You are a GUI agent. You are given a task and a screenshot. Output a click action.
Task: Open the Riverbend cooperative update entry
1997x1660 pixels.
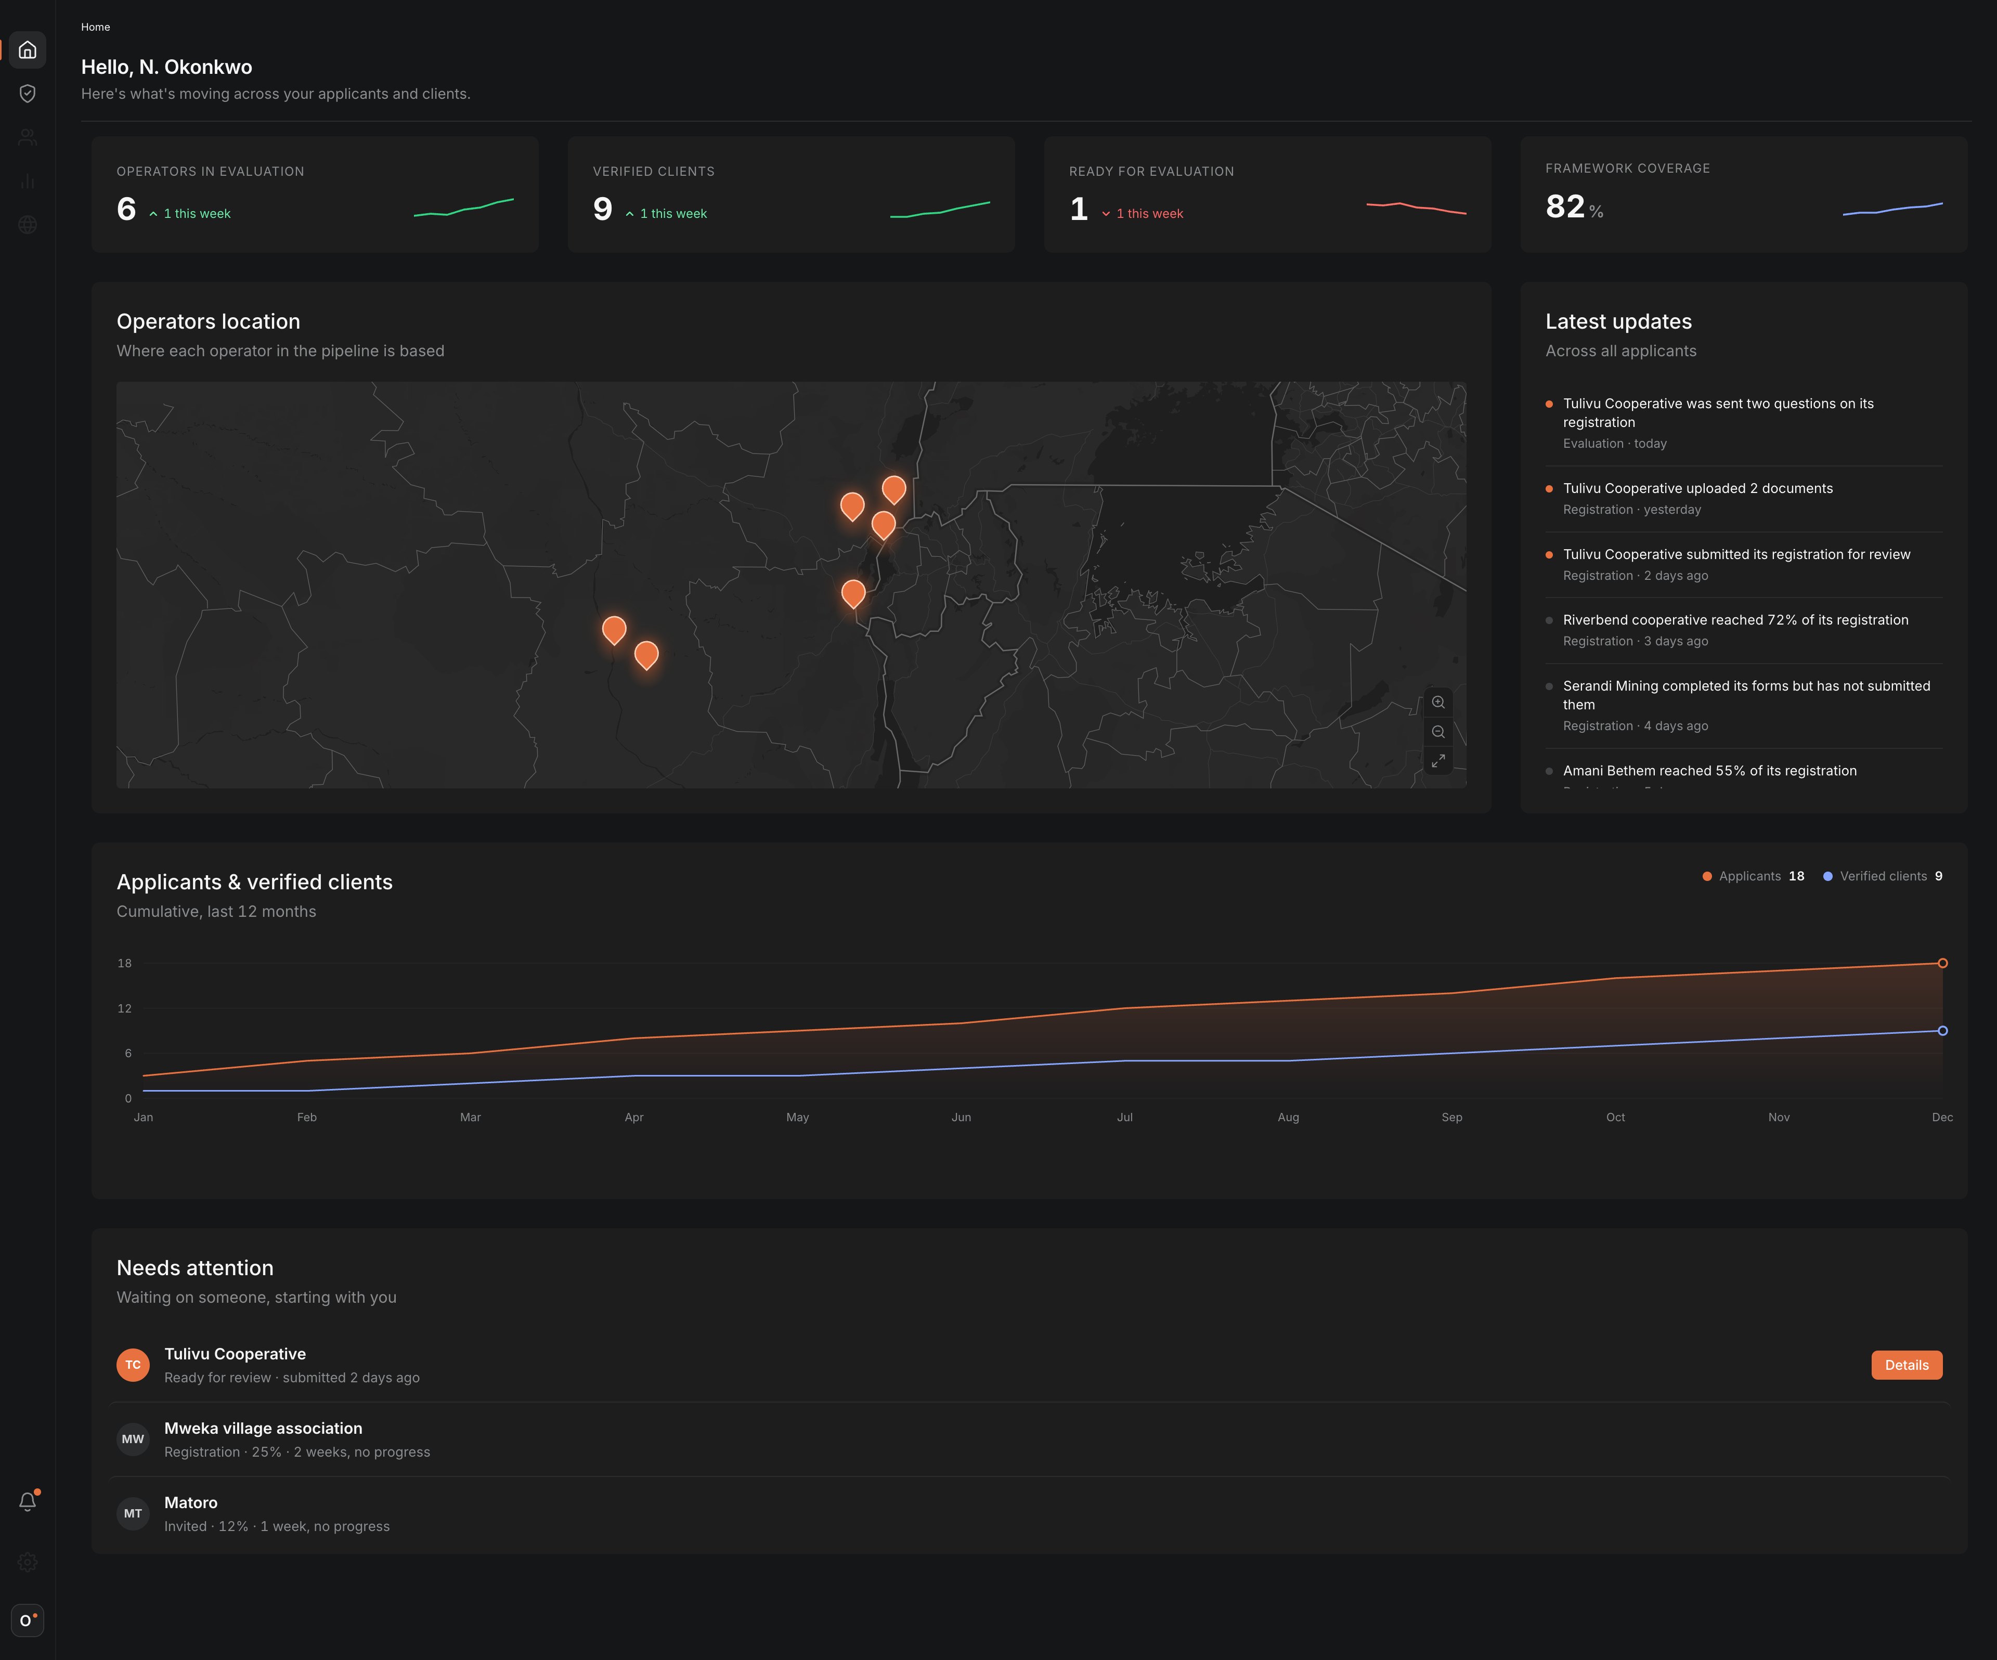[1744, 630]
